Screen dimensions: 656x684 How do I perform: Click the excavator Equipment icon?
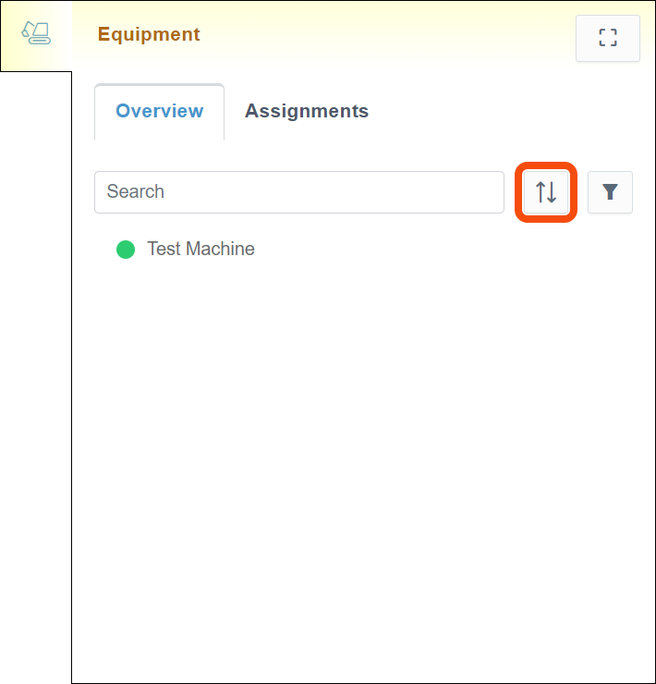(x=36, y=34)
